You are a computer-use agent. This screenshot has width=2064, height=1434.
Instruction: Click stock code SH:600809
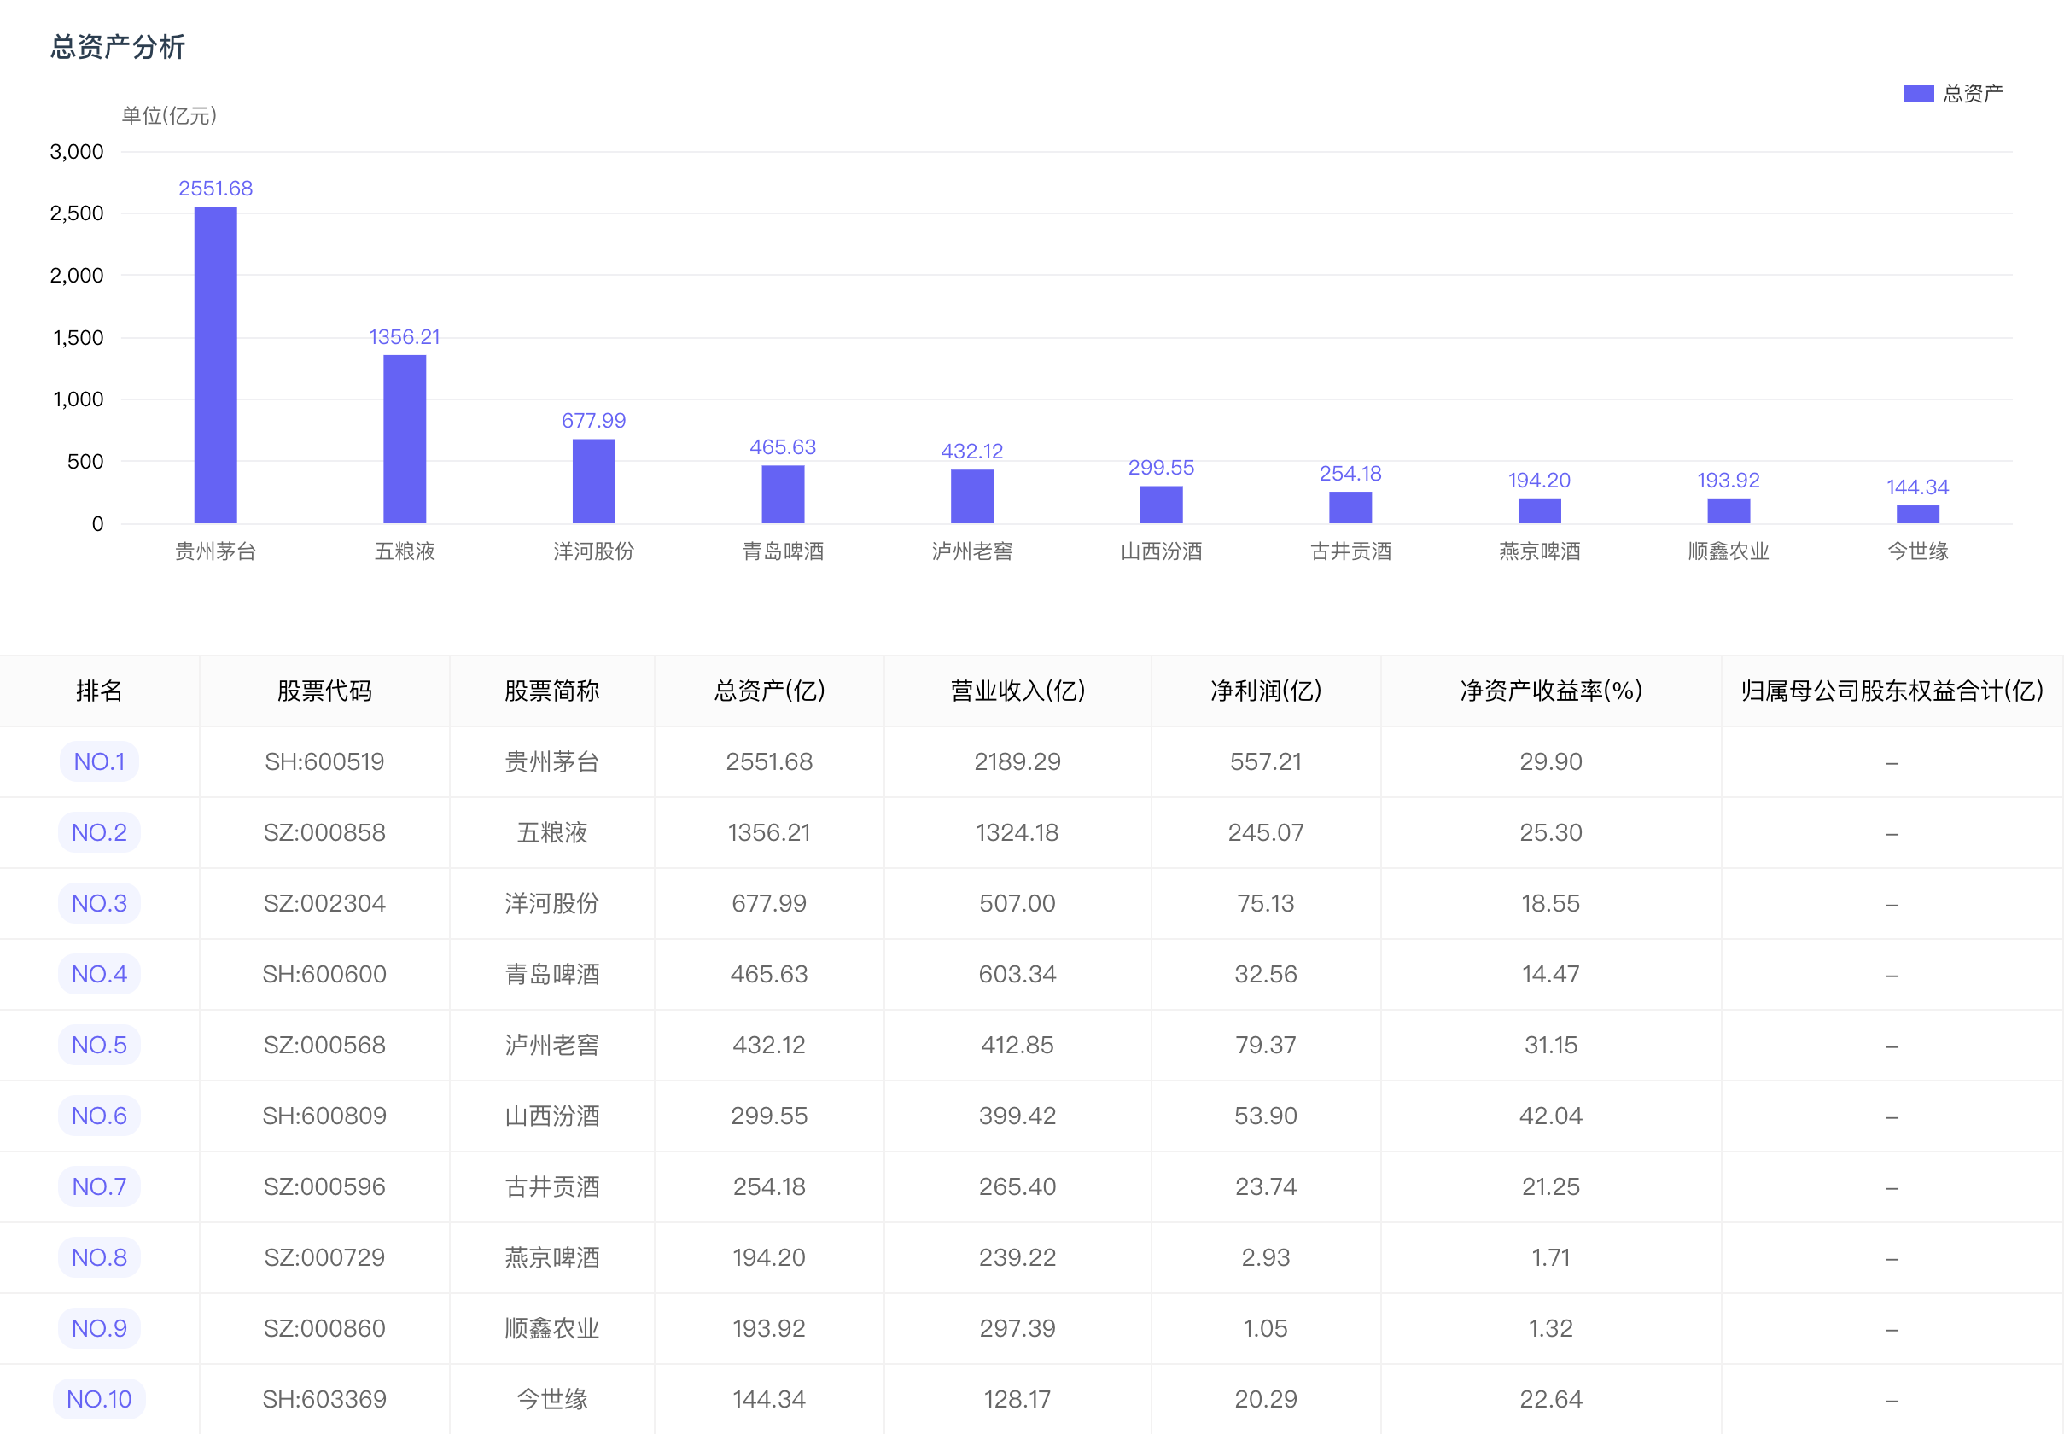(324, 1116)
